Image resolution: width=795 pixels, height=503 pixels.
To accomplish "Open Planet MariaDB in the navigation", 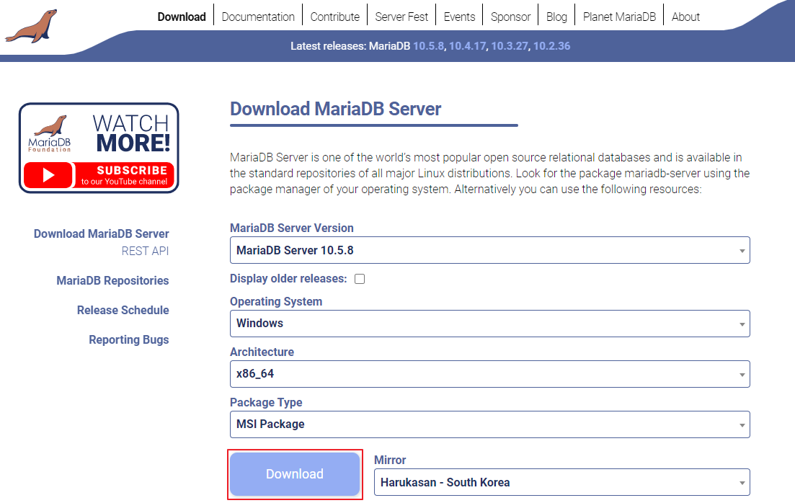I will (619, 17).
